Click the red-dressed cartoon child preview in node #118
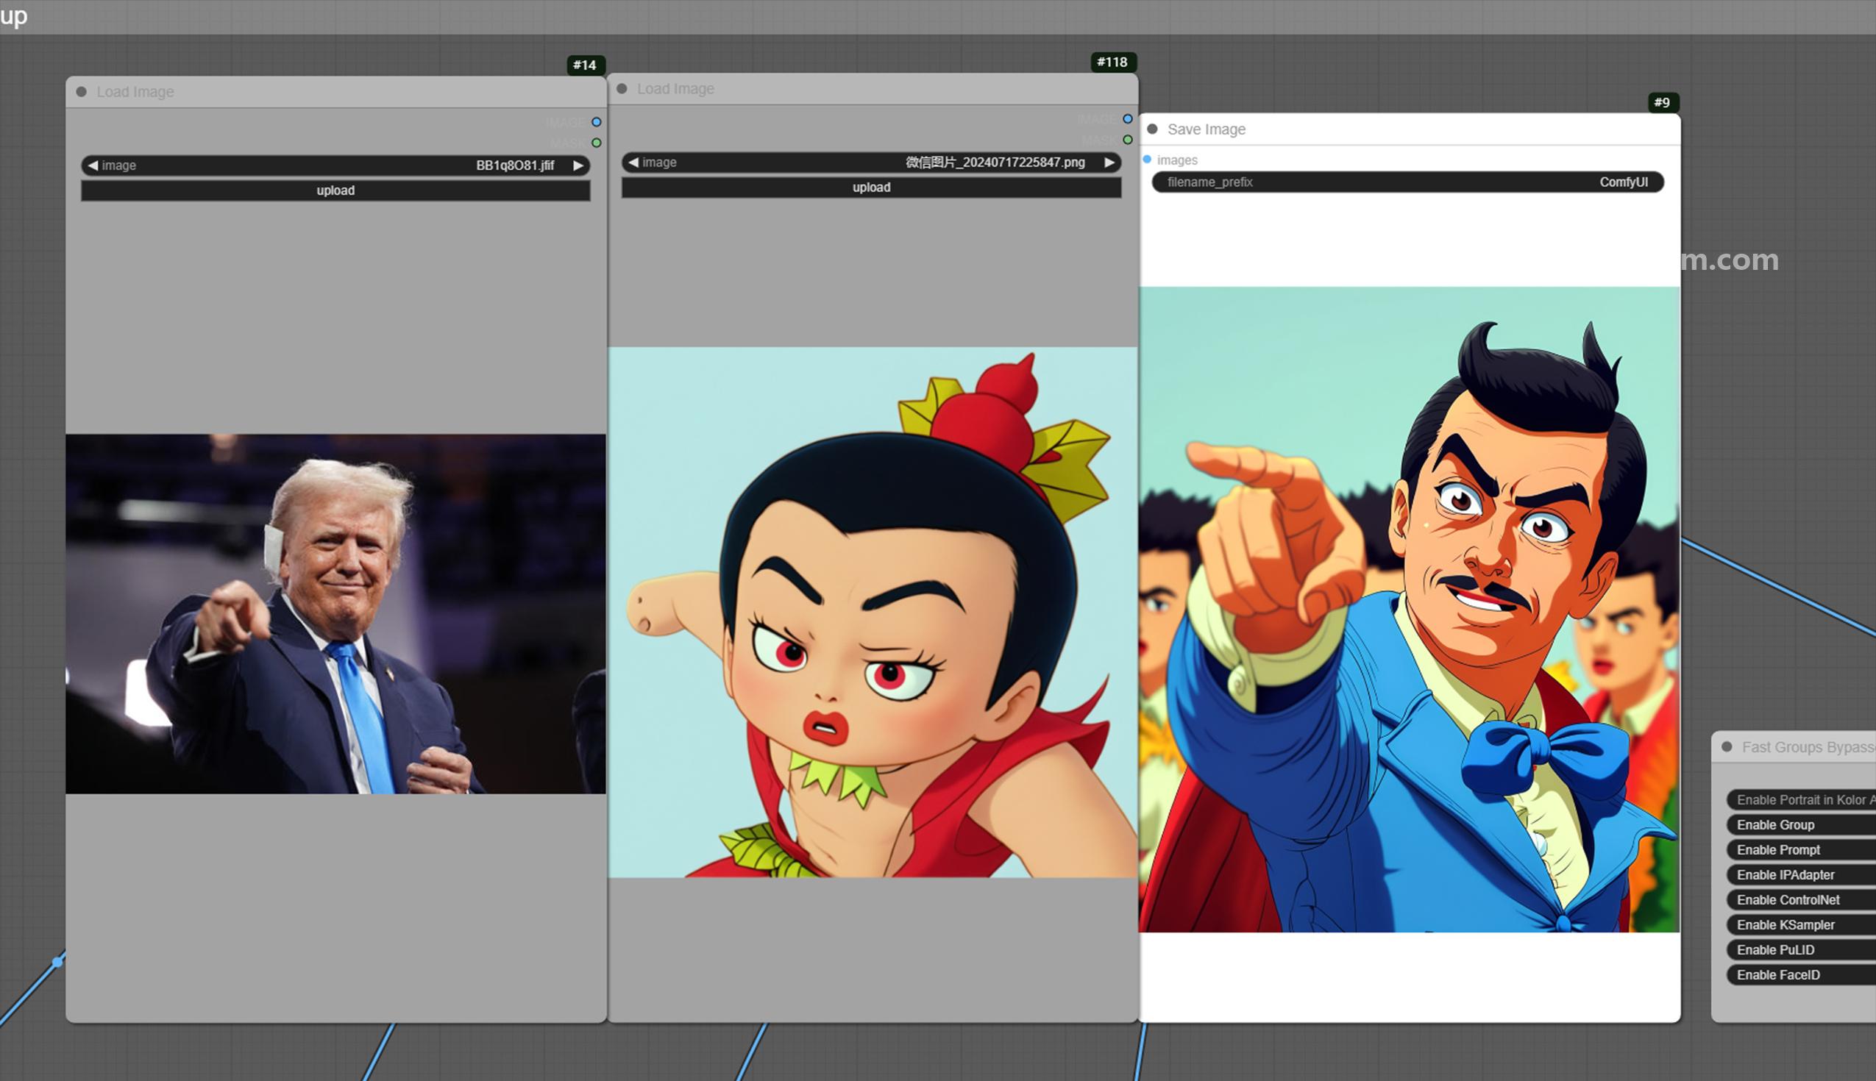 [x=873, y=613]
